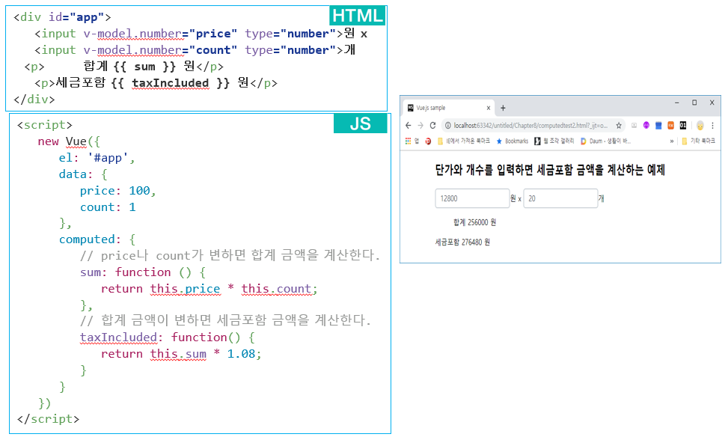Viewport: 725px width, 440px height.
Task: Open the IE에서 가져온 북마크 folder
Action: [x=464, y=141]
